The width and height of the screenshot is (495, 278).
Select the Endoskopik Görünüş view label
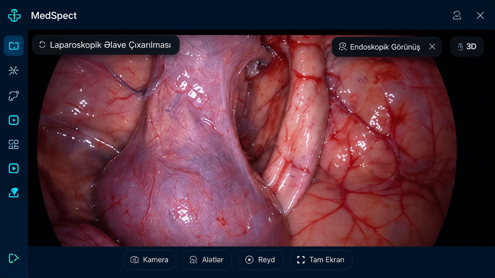point(385,47)
